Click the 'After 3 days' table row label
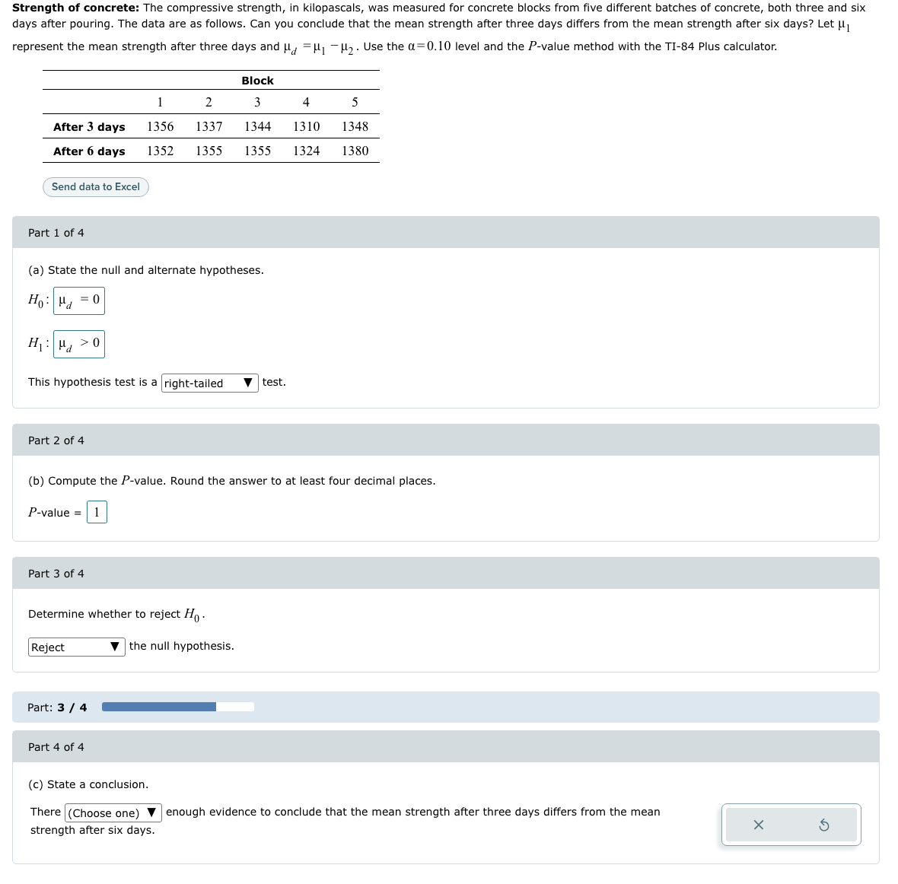898x884 pixels. [88, 127]
